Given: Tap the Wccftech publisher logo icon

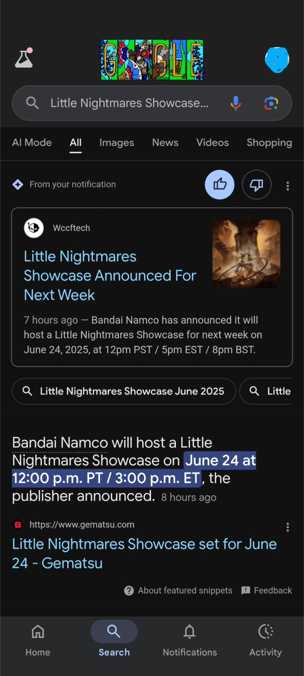Looking at the screenshot, I should coord(34,228).
